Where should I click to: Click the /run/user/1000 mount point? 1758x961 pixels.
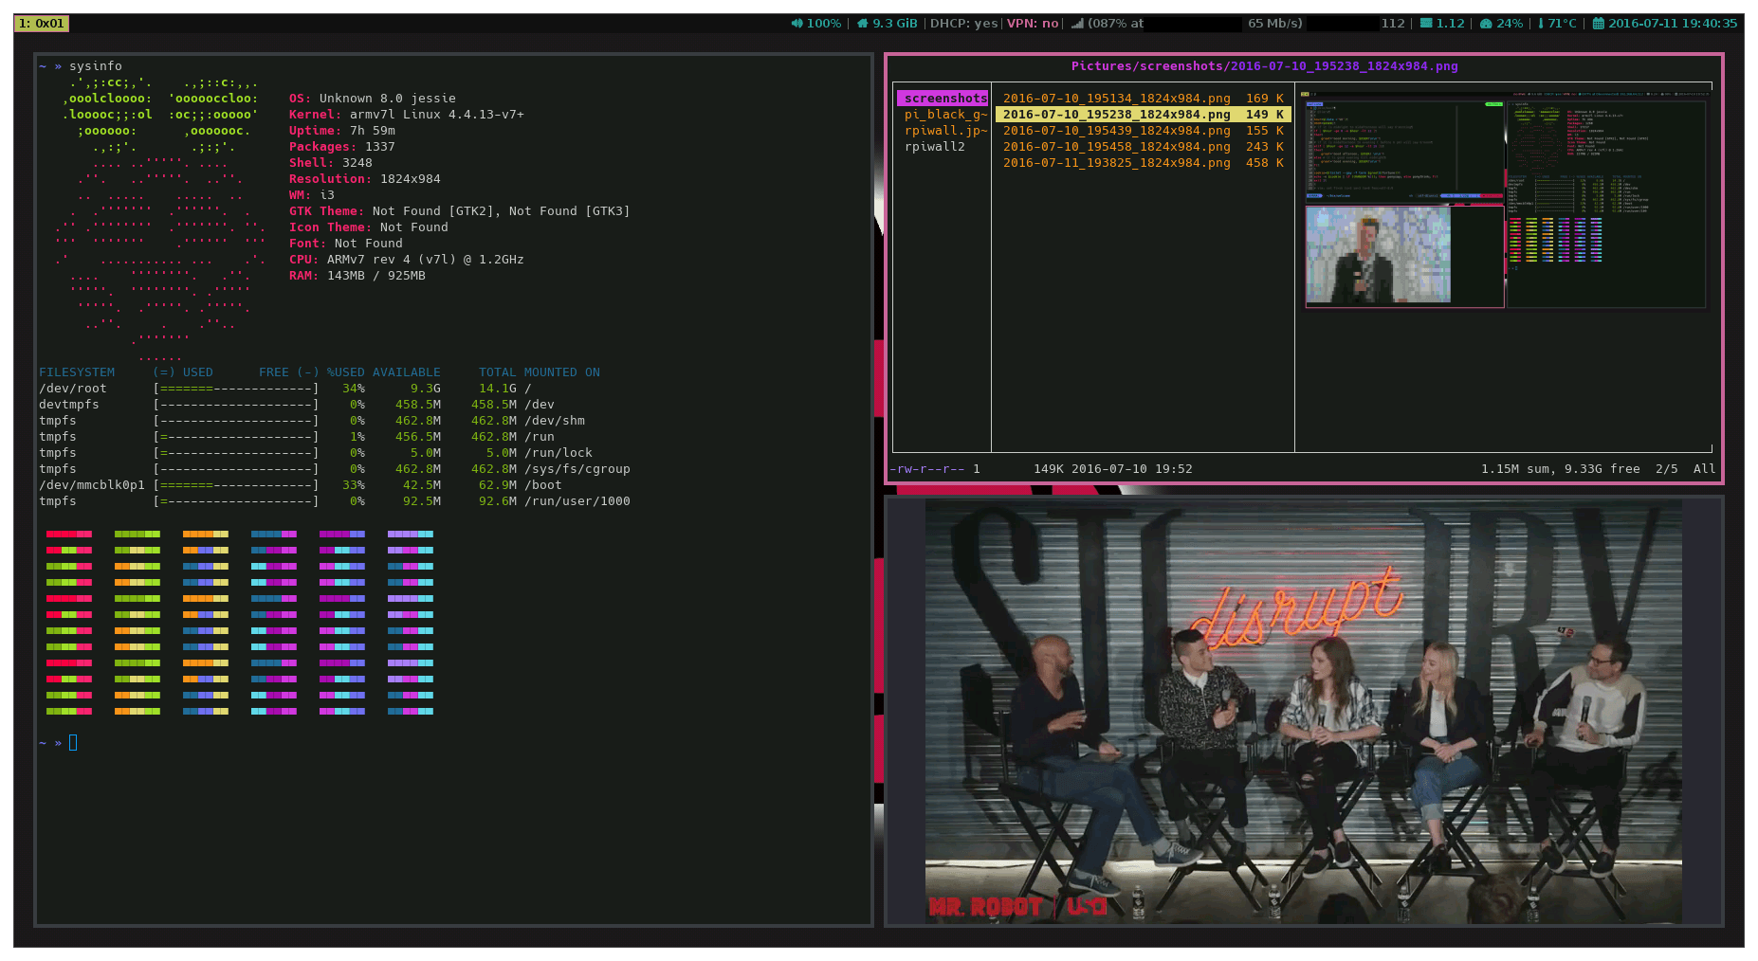pos(577,501)
